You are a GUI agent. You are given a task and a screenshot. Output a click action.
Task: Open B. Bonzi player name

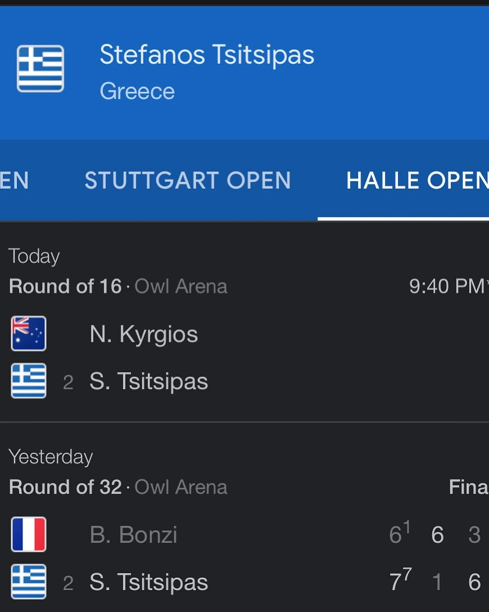133,535
